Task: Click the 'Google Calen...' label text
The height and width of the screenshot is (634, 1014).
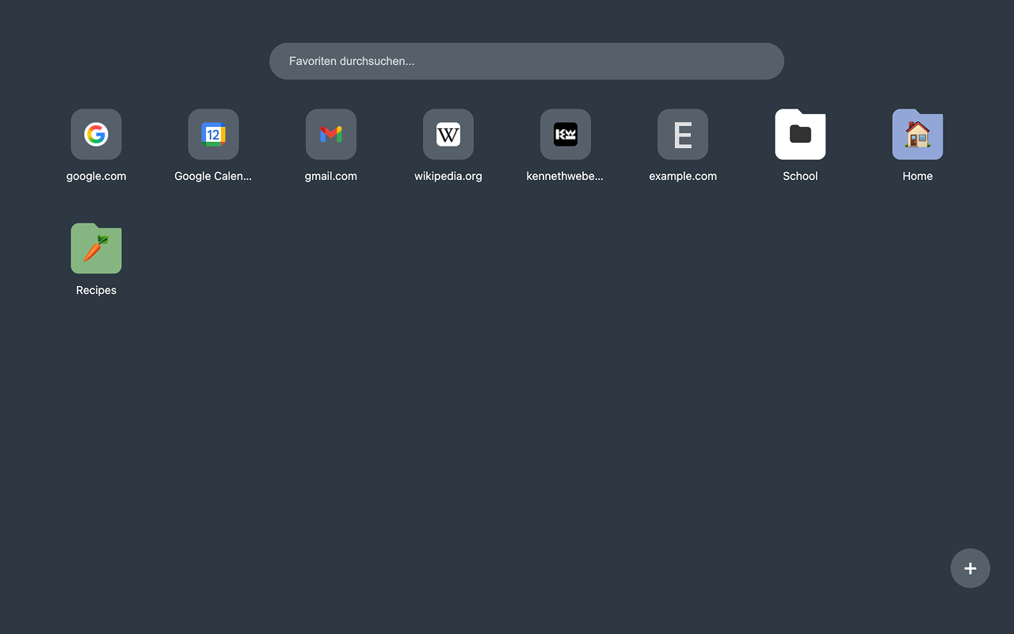Action: (213, 176)
